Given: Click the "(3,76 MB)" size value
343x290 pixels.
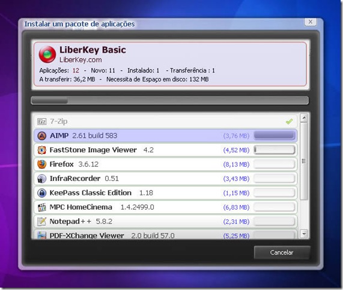Looking at the screenshot, I should click(x=236, y=136).
